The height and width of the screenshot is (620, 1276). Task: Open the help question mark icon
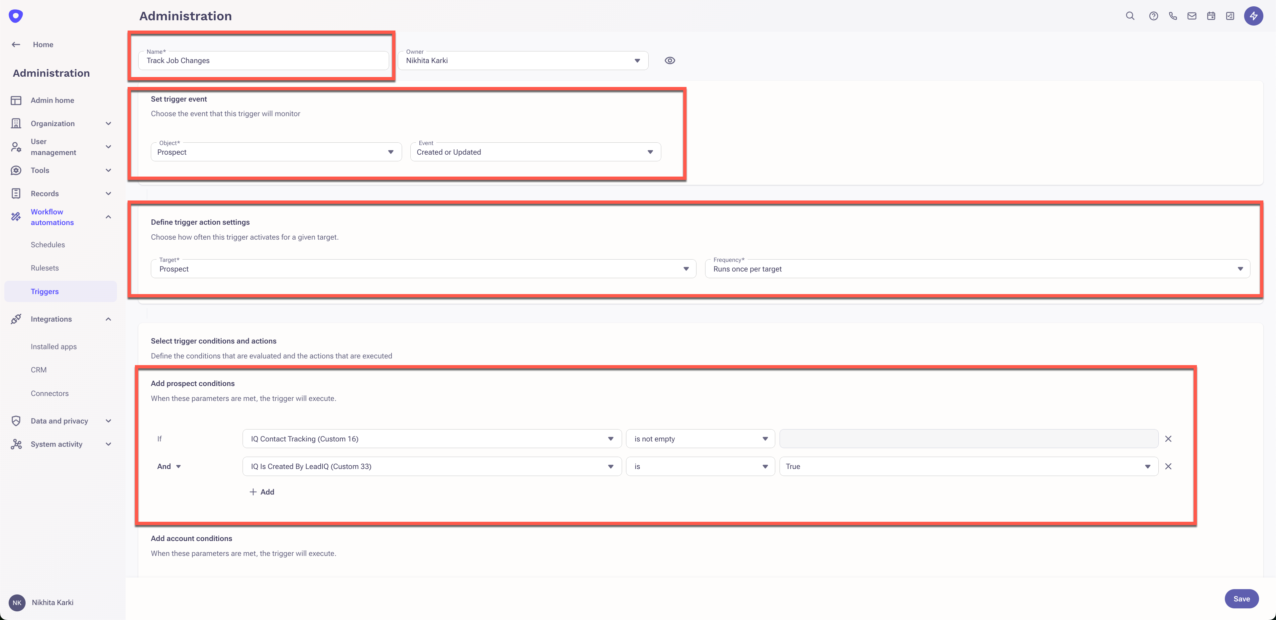1154,16
